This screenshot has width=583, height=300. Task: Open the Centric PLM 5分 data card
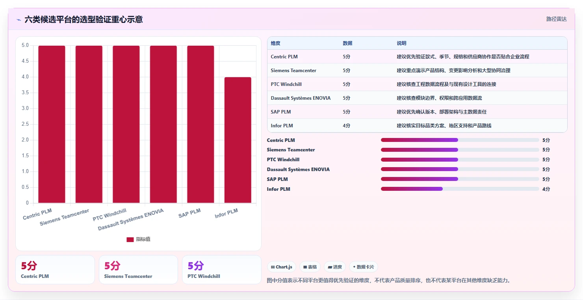click(55, 270)
